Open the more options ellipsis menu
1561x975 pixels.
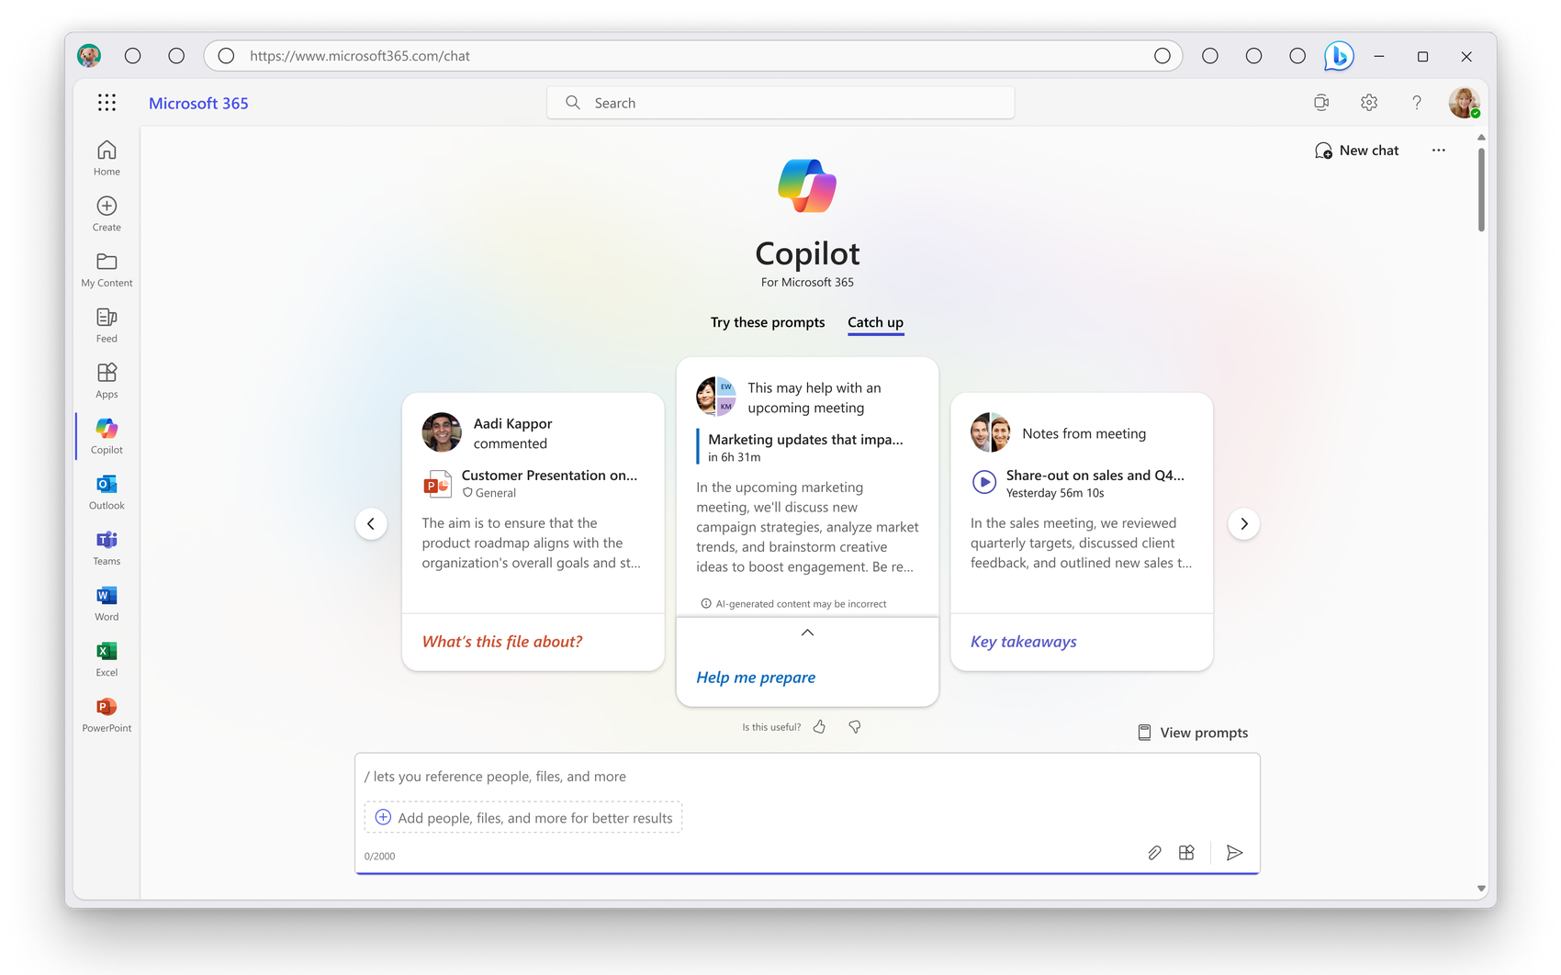click(1438, 150)
